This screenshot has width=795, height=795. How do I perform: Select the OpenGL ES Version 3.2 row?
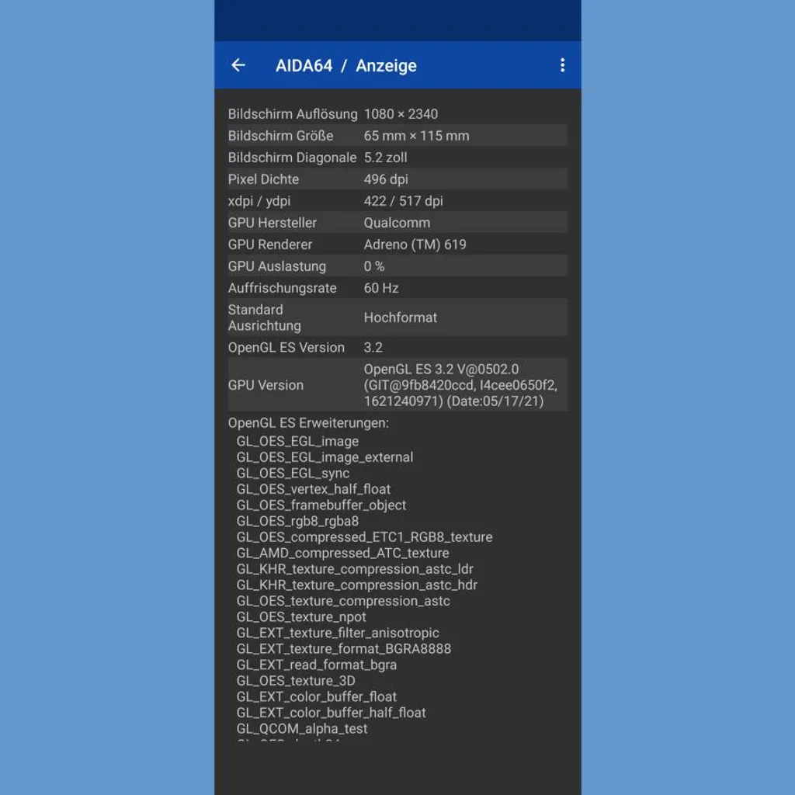397,348
